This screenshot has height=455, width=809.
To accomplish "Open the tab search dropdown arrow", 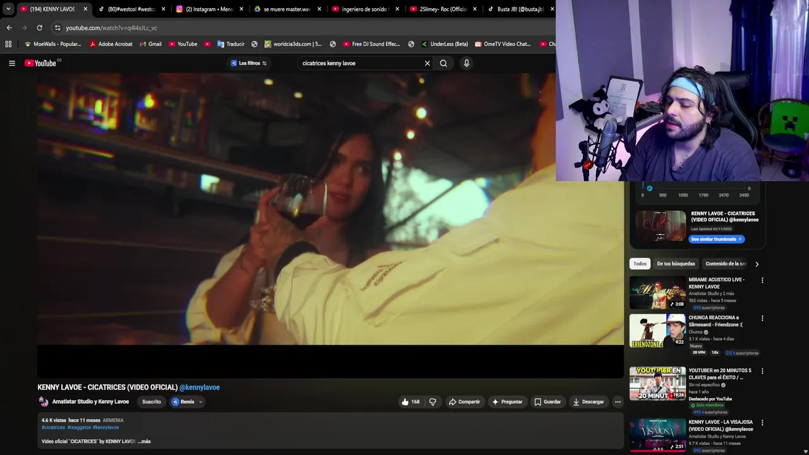I will [x=8, y=9].
